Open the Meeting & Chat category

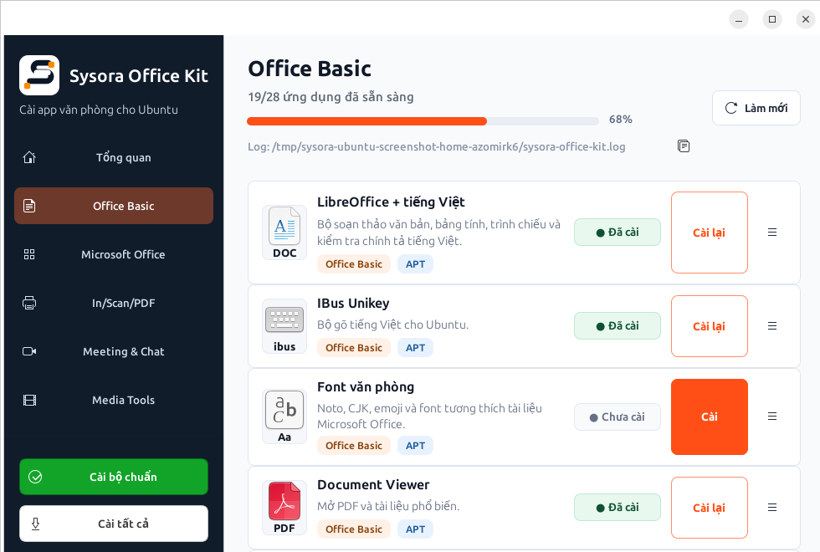pos(114,352)
